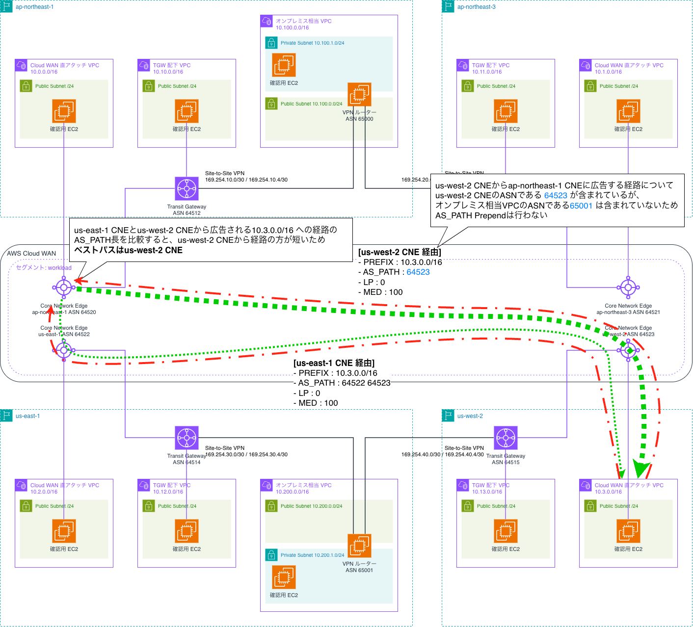Click 'Cloud WAN 直アタッチ VPC' 10.2.0.0/16 title
The width and height of the screenshot is (693, 627).
click(65, 485)
